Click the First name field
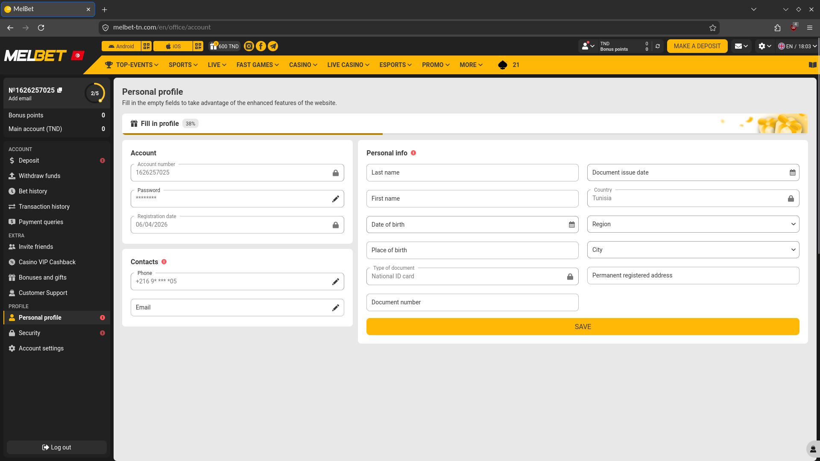The height and width of the screenshot is (461, 820). 472,198
